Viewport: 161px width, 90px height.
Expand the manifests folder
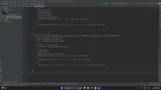[5, 9]
